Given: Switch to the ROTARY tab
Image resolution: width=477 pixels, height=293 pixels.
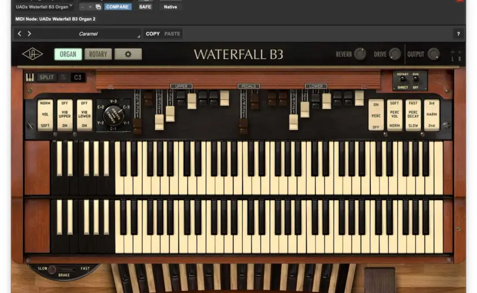Looking at the screenshot, I should [x=98, y=54].
